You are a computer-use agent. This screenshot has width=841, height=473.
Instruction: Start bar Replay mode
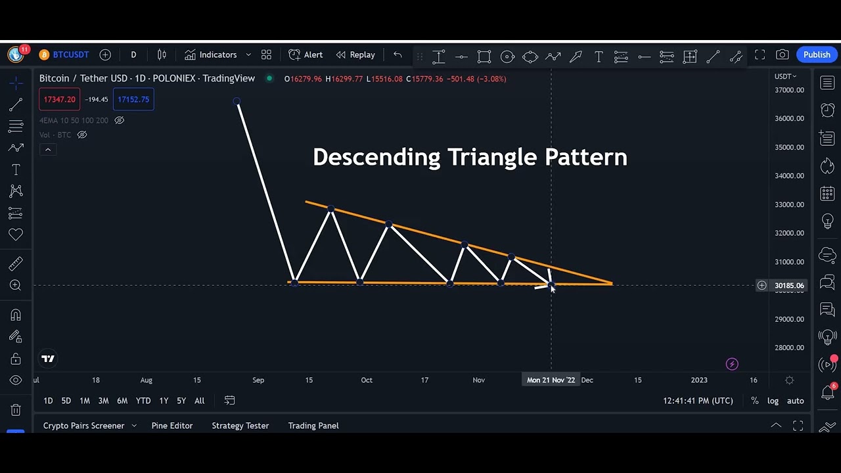click(355, 55)
